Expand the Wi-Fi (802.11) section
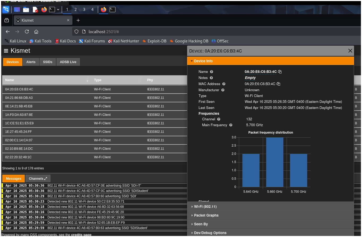Viewport: 362px width, 237px height. 270,207
